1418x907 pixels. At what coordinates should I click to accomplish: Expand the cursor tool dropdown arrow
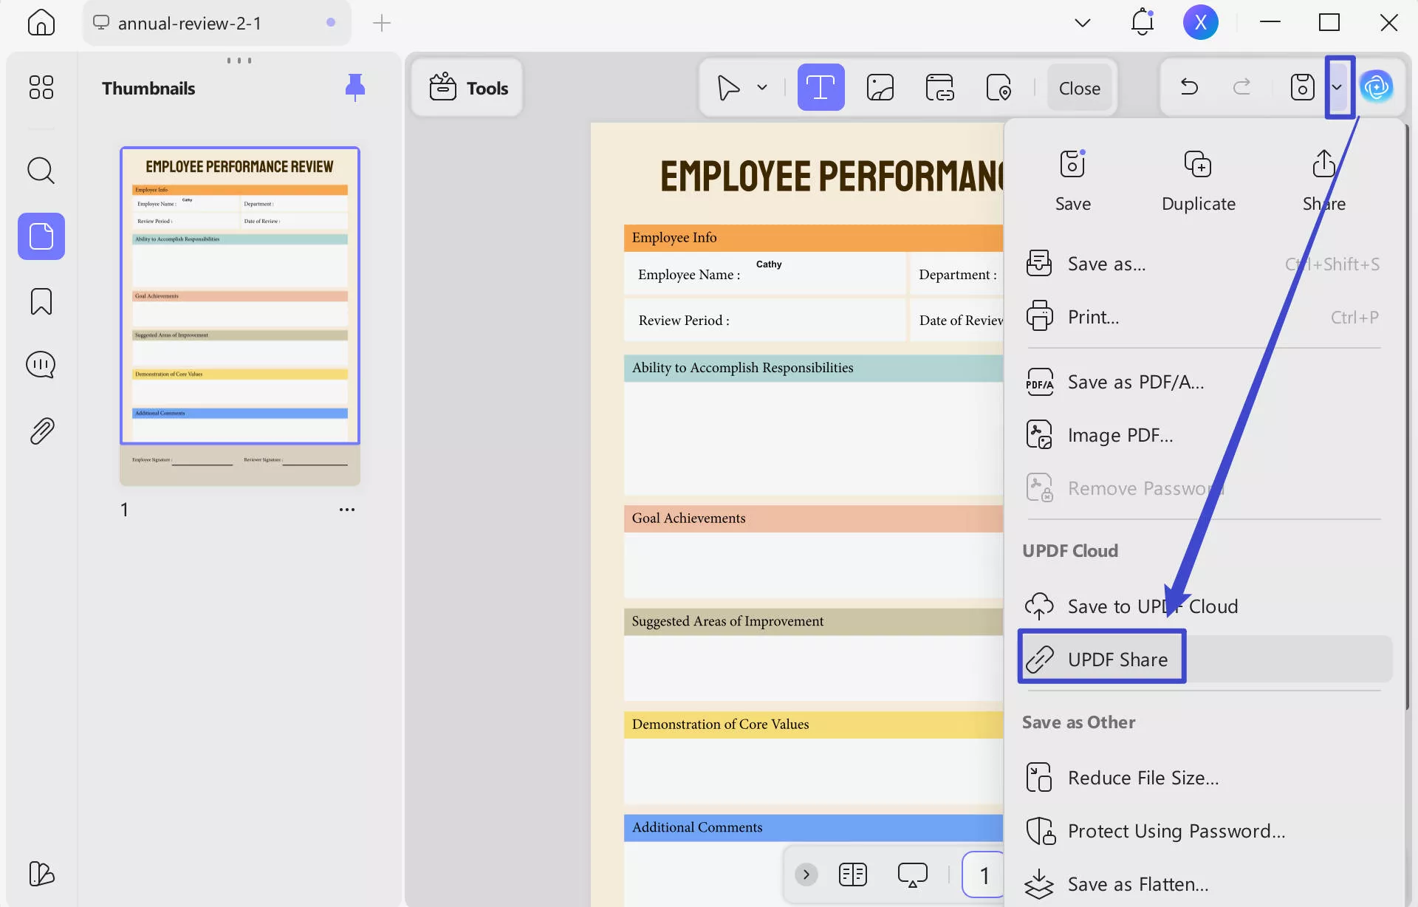pos(762,88)
